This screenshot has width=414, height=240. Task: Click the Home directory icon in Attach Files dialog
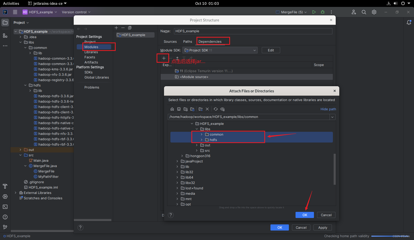[172, 109]
